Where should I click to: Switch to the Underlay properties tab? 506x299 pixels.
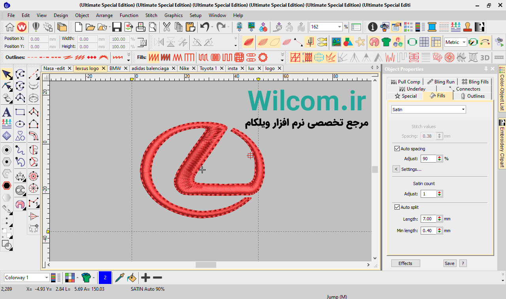412,89
